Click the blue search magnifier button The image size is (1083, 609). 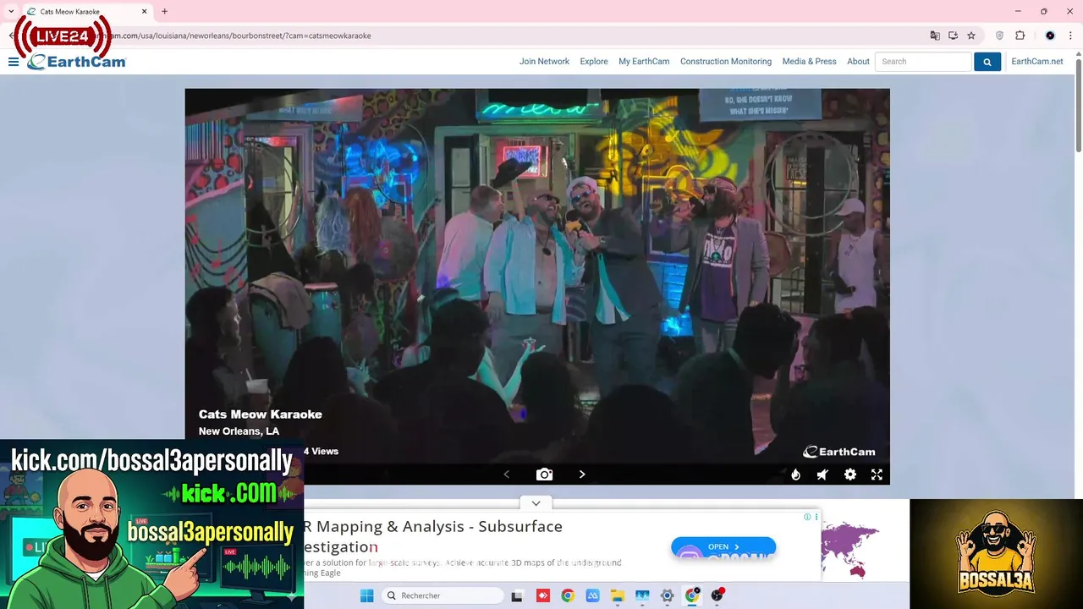coord(987,62)
